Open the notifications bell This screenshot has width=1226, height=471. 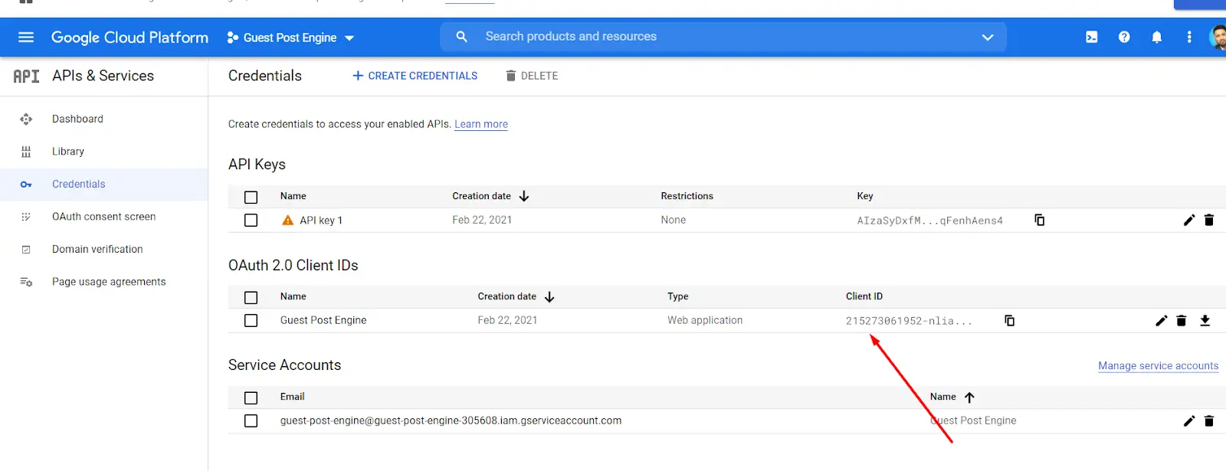click(x=1157, y=37)
